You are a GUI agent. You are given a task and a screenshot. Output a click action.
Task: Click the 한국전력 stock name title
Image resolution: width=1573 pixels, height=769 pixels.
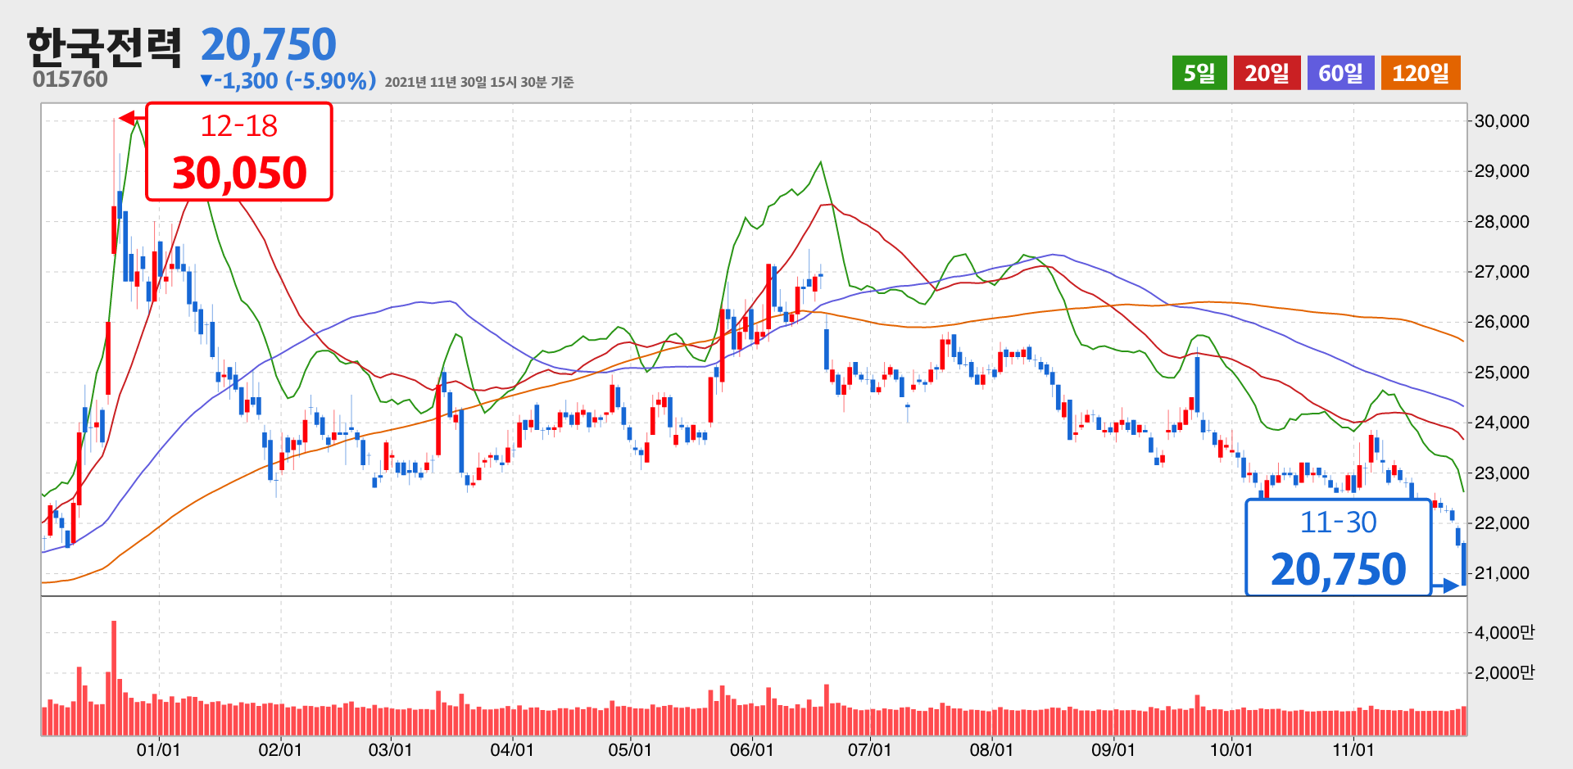pos(104,47)
